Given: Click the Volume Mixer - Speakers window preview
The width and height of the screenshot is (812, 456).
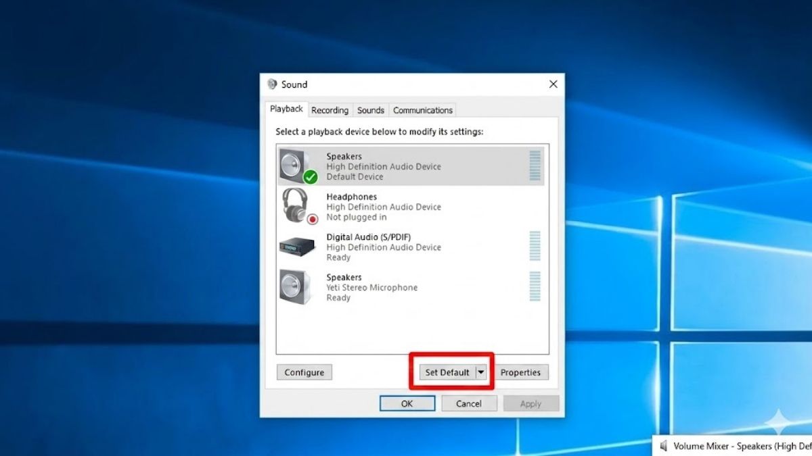Looking at the screenshot, I should coord(733,446).
